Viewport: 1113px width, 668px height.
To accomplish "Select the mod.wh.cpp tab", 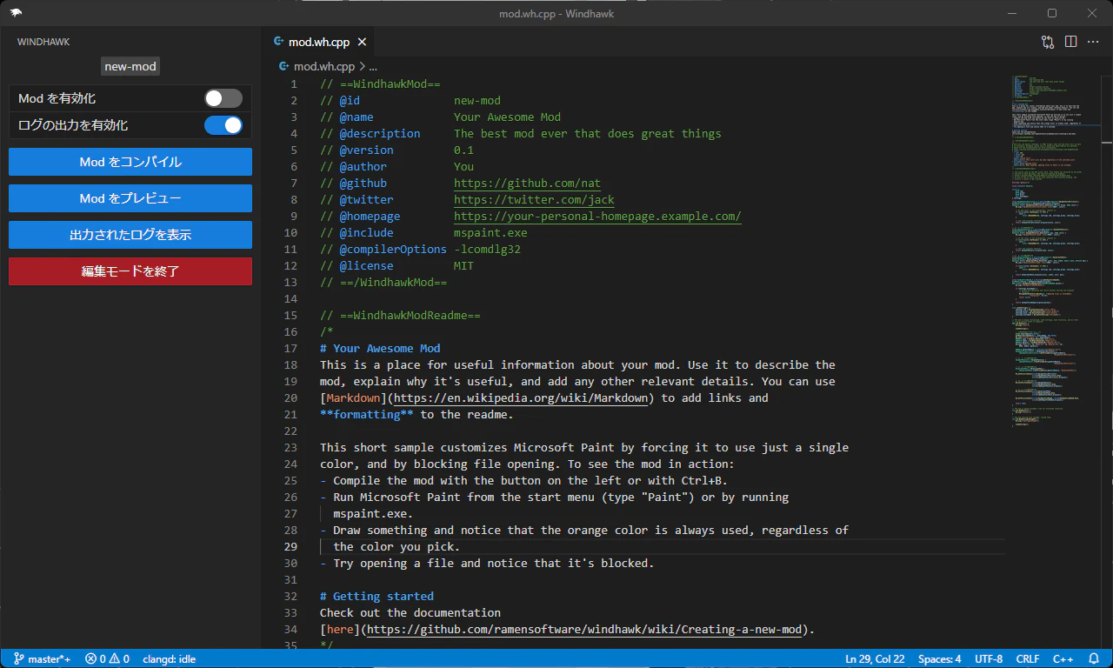I will tap(318, 42).
